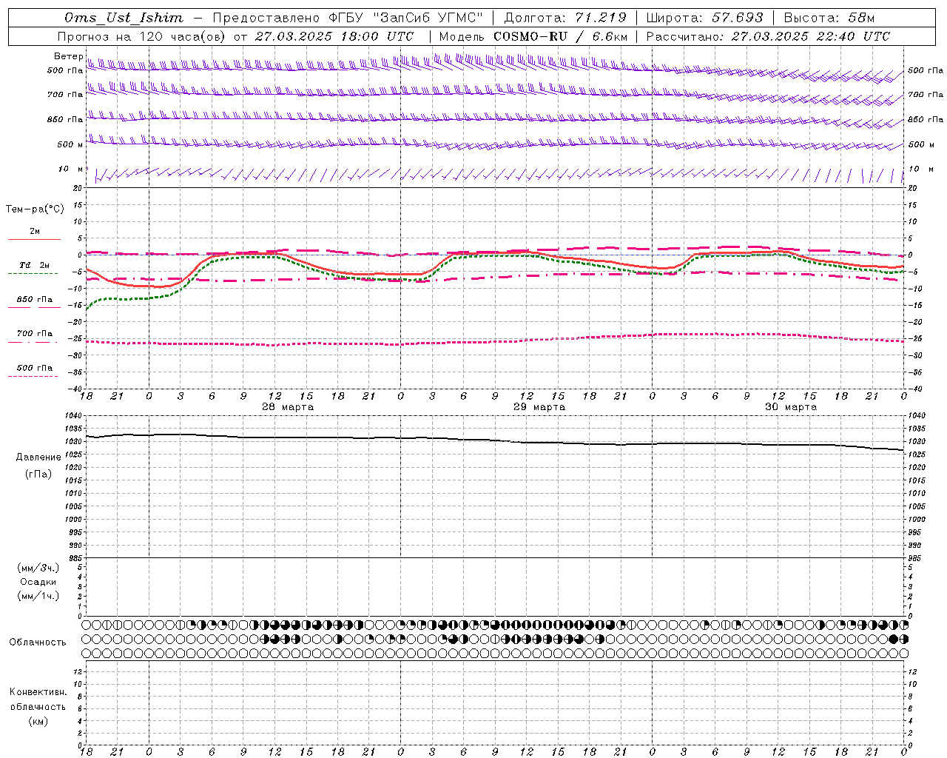This screenshot has height=758, width=947.
Task: Click the '700 гПа' temperature legend entry
Action: 35,334
